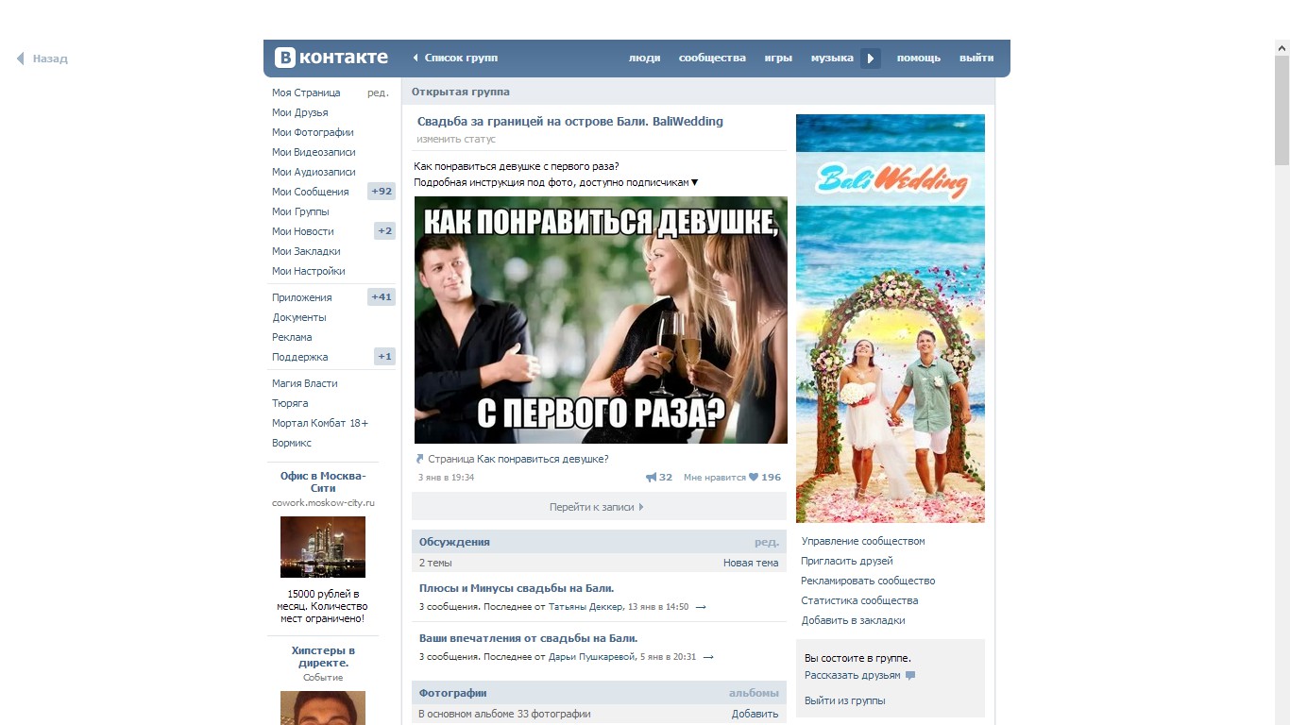Open the Магия Власти app link

pos(305,383)
